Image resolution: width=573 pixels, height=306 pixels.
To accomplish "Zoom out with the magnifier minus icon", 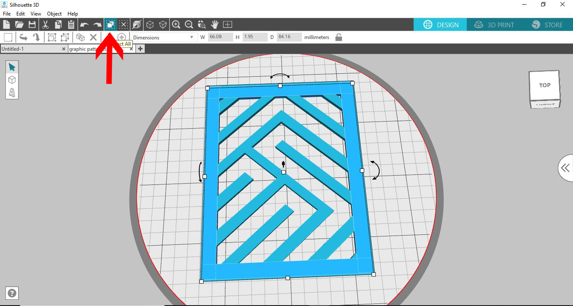I will [x=189, y=24].
